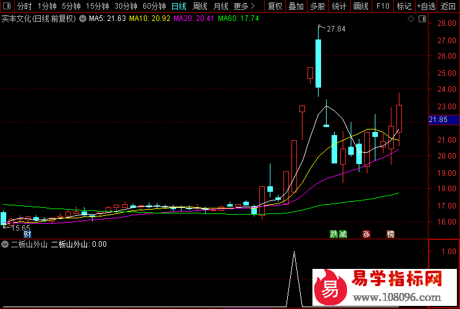The height and width of the screenshot is (309, 460).
Task: Select the 60分钟 period tab
Action: [154, 6]
